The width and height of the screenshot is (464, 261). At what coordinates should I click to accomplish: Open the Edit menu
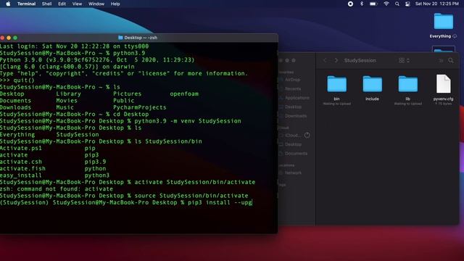(62, 4)
